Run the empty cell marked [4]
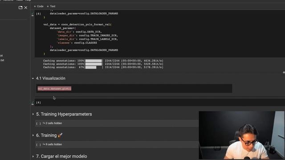The width and height of the screenshot is (285, 160). click(x=38, y=103)
